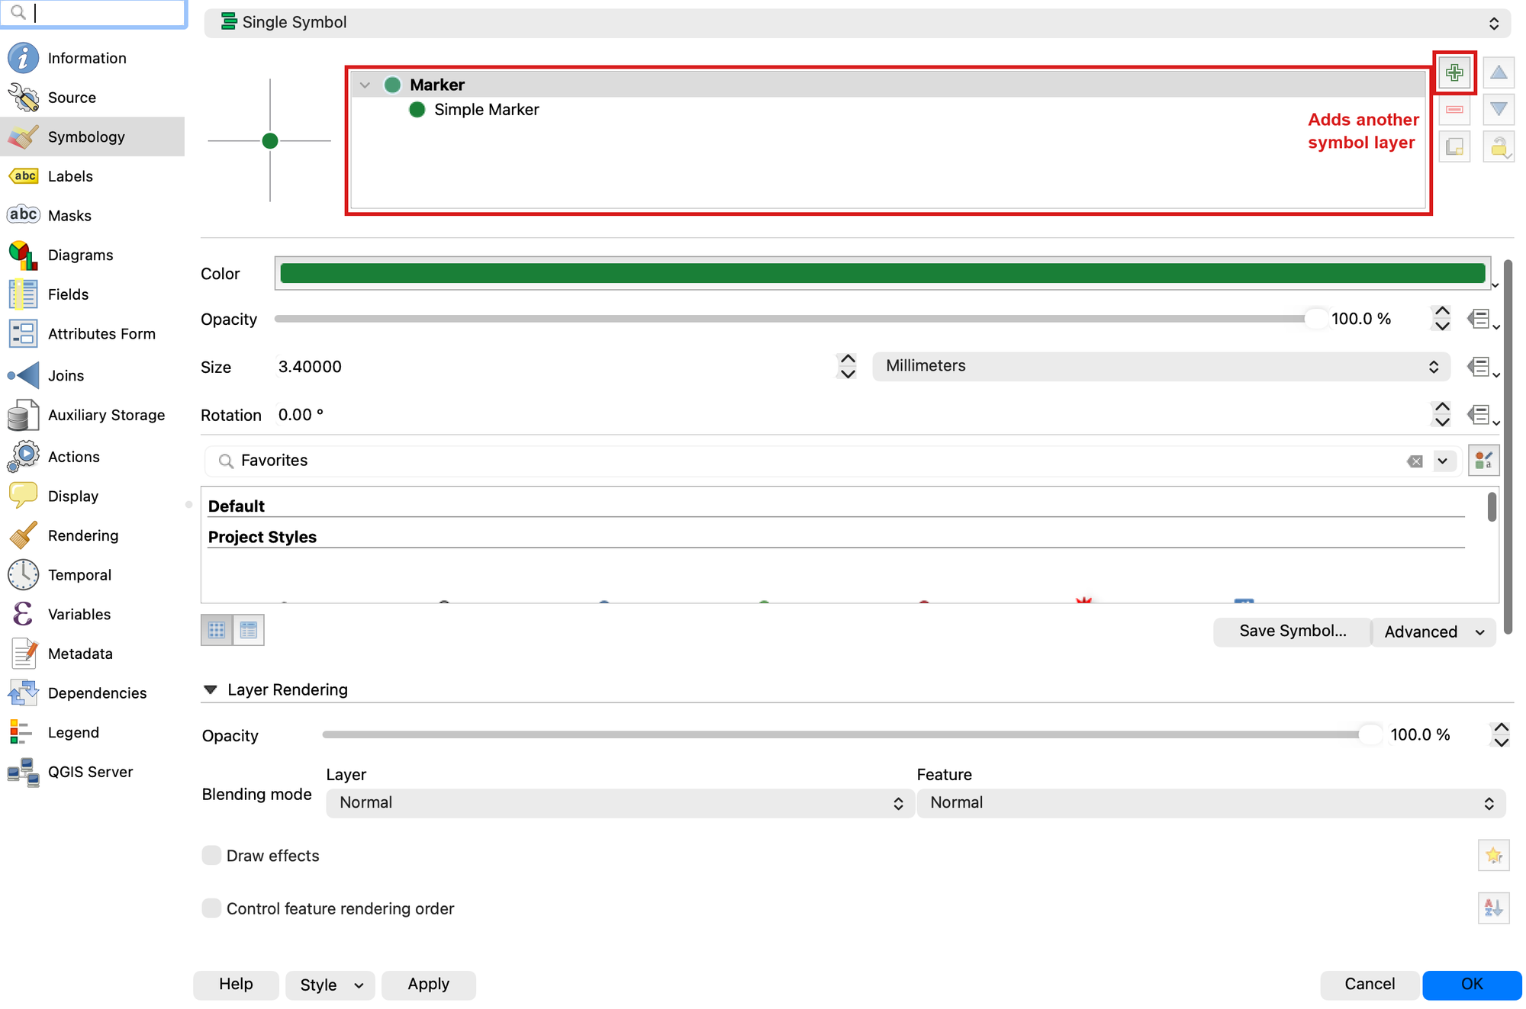Click the Layer Rendering Opacity slider

click(x=852, y=735)
